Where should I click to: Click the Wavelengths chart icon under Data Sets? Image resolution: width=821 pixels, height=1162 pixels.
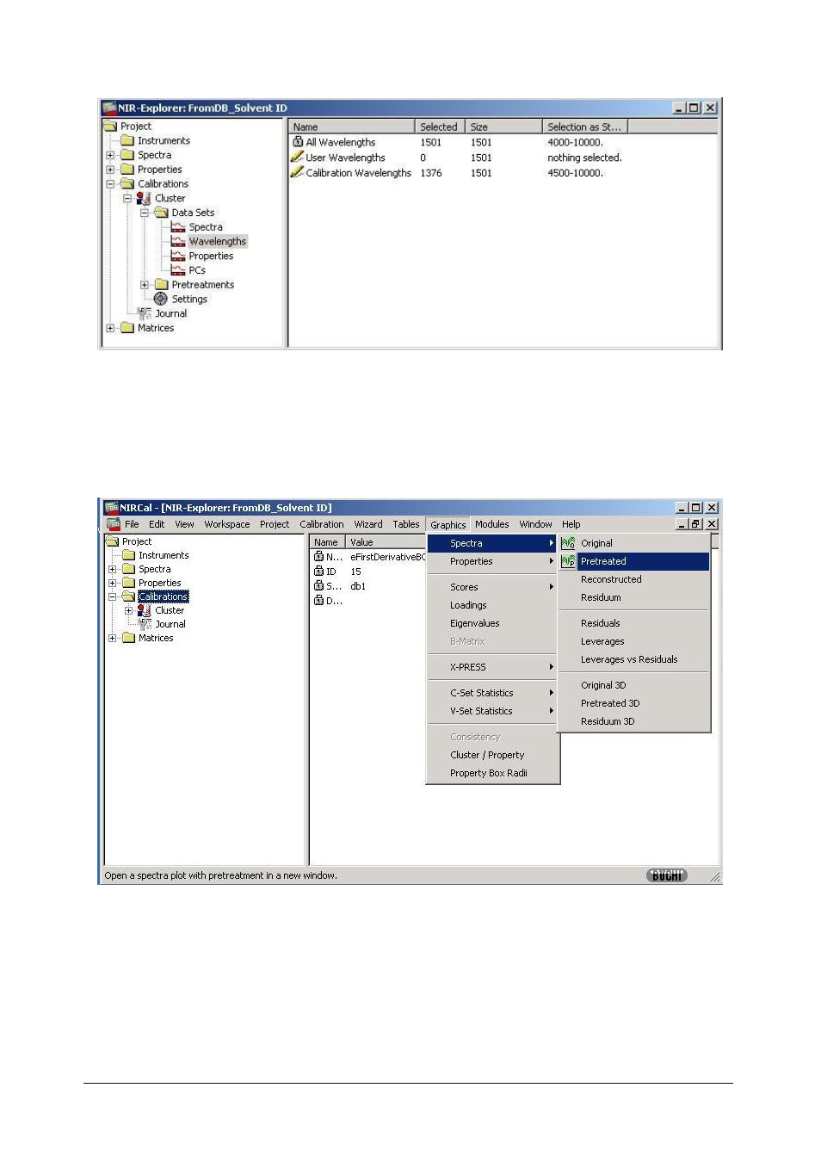[178, 241]
